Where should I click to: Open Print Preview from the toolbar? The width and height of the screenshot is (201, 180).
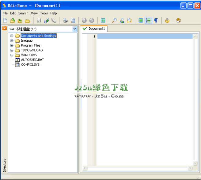click(73, 21)
